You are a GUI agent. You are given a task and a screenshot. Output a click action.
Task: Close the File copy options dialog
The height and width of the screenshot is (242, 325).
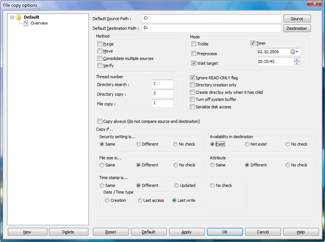tap(314, 5)
